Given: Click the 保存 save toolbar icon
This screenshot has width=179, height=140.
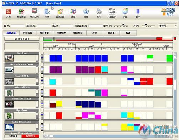Looking at the screenshot, I should (73, 11).
